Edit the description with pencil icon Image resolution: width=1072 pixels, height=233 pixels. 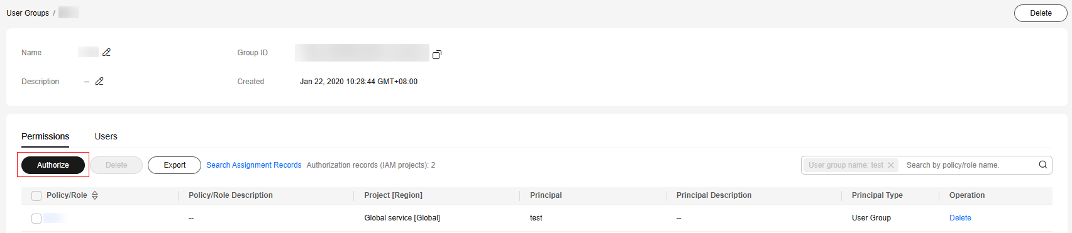99,81
